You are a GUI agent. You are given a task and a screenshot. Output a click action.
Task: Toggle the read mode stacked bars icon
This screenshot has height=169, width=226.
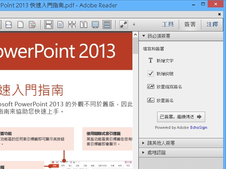click(x=107, y=25)
